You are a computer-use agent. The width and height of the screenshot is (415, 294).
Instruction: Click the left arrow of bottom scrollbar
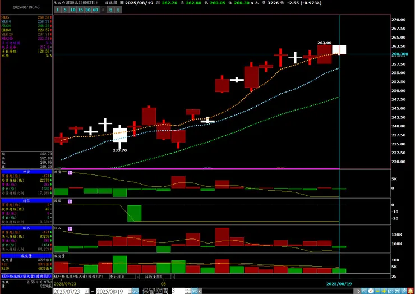coord(200,291)
